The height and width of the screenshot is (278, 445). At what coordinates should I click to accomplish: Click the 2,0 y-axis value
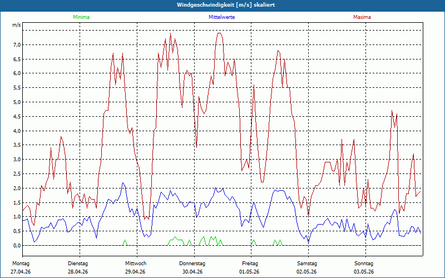(x=17, y=188)
